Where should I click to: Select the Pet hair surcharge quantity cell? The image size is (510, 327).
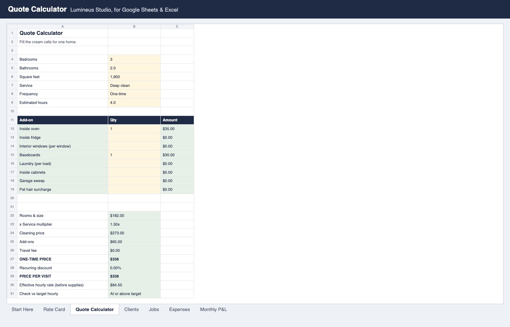tap(134, 189)
